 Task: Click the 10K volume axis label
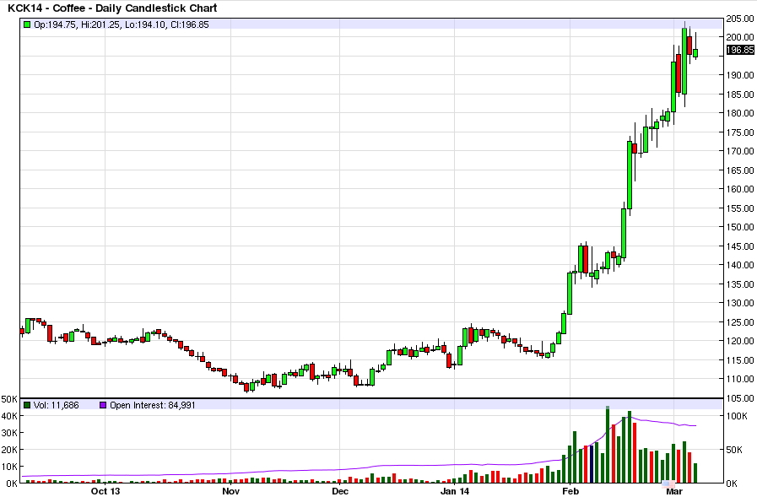tap(9, 467)
